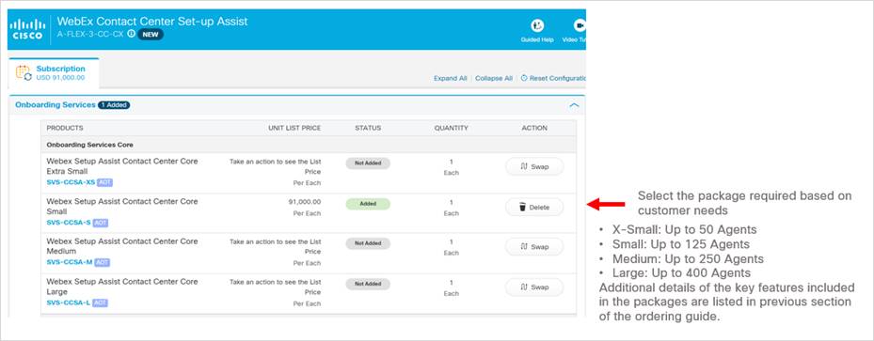Click the NEW badge in header

[151, 34]
